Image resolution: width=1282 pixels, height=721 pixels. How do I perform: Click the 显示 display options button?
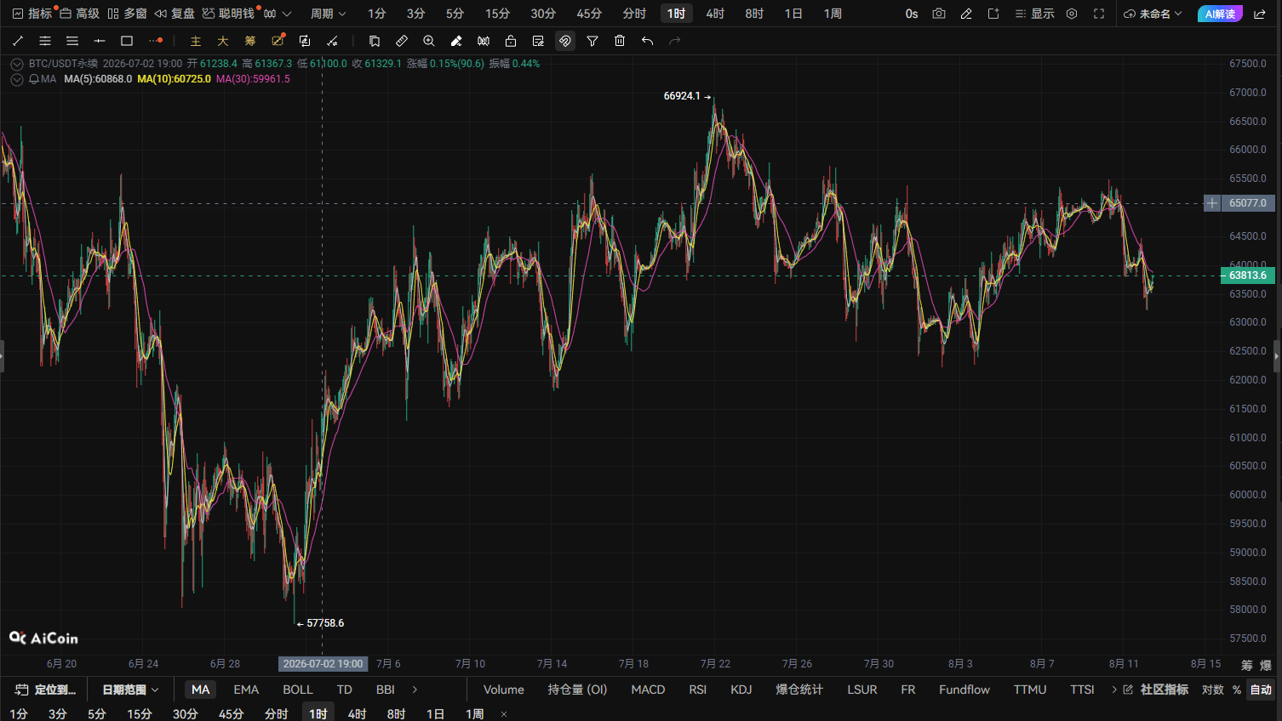(1034, 14)
